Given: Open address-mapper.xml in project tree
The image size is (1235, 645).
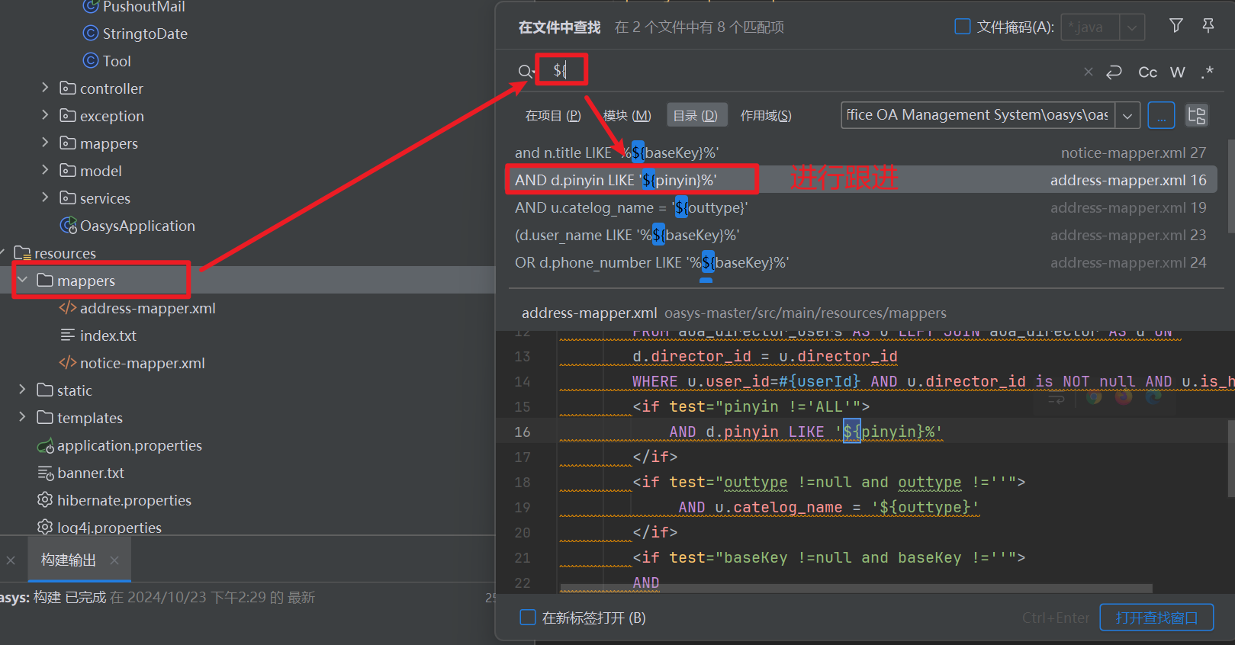Looking at the screenshot, I should (x=148, y=308).
